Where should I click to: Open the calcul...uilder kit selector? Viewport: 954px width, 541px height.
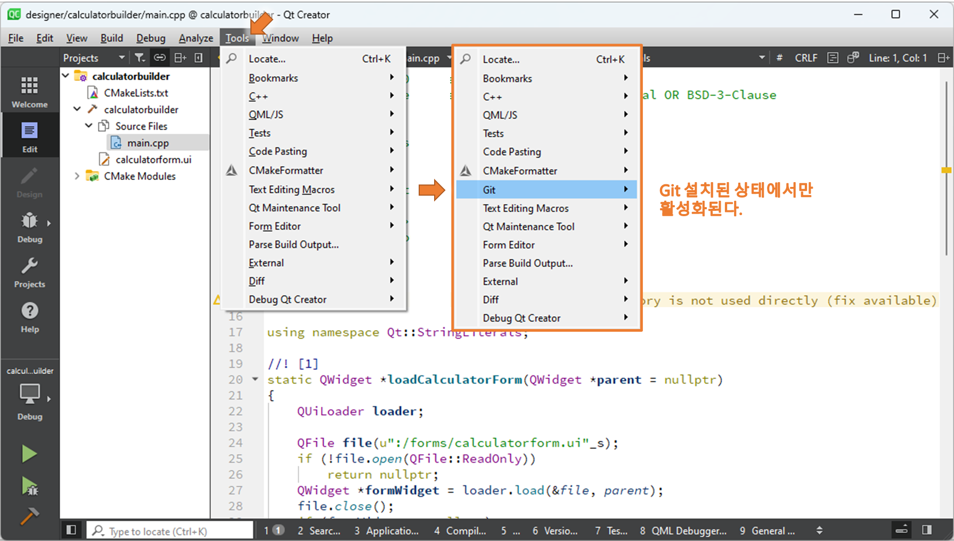30,394
